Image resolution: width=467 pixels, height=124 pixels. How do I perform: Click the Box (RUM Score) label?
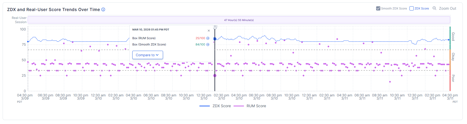144,38
